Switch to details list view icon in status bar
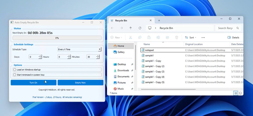253x116 pixels. pyautogui.click(x=236, y=93)
